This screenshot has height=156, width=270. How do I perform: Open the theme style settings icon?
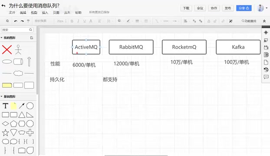pyautogui.click(x=7, y=21)
